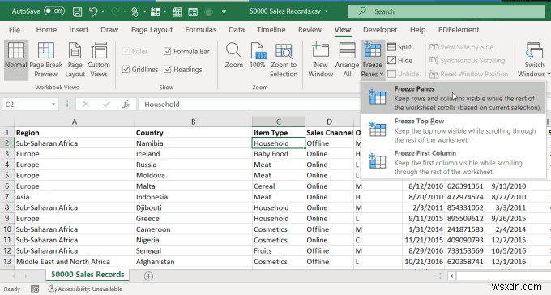
Task: Click the Zoom magnifier icon
Action: click(233, 51)
